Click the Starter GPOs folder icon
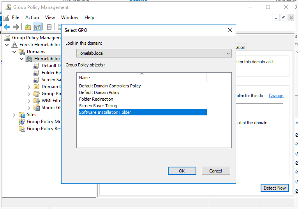Screen dimensions: 298x209 tap(37, 108)
